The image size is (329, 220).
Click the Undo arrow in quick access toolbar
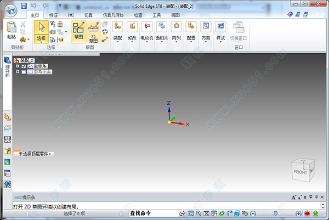[33, 5]
